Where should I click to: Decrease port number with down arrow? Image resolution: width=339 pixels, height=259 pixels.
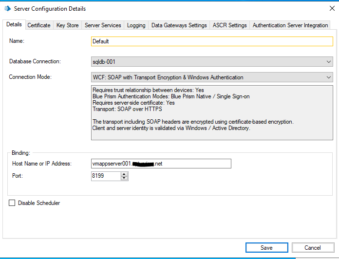pyautogui.click(x=124, y=178)
